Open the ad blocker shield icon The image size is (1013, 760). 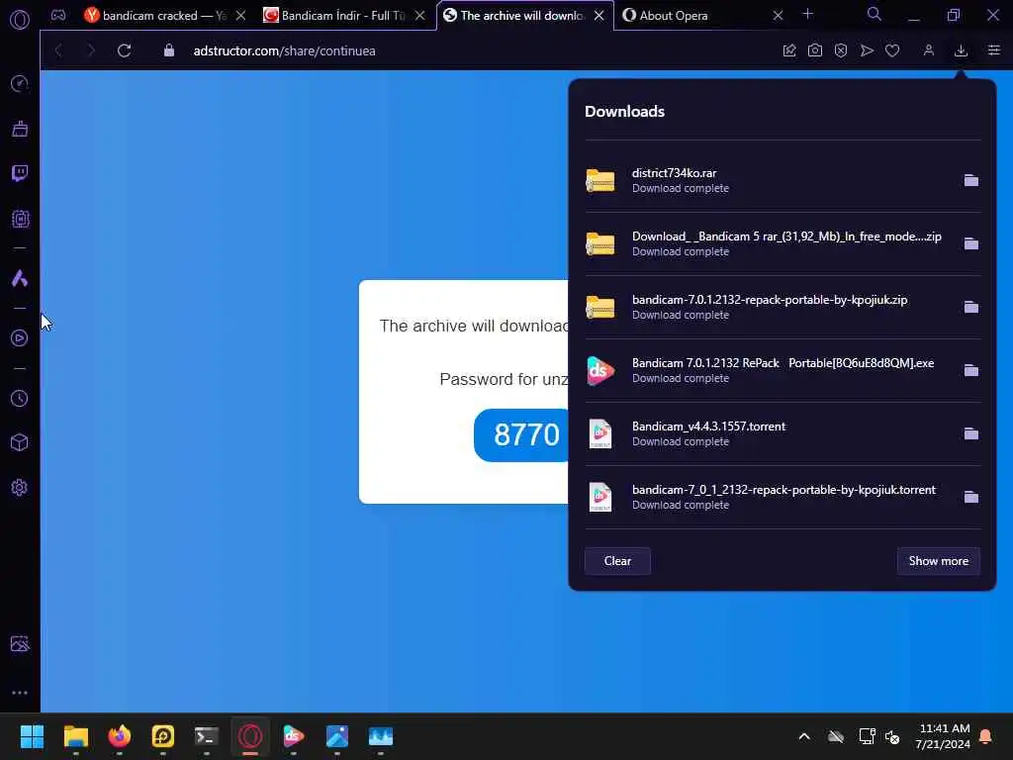point(841,50)
